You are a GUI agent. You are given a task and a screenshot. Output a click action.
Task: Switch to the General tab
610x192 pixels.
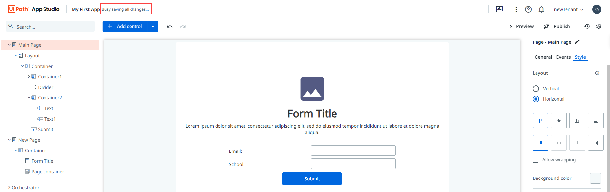(543, 57)
